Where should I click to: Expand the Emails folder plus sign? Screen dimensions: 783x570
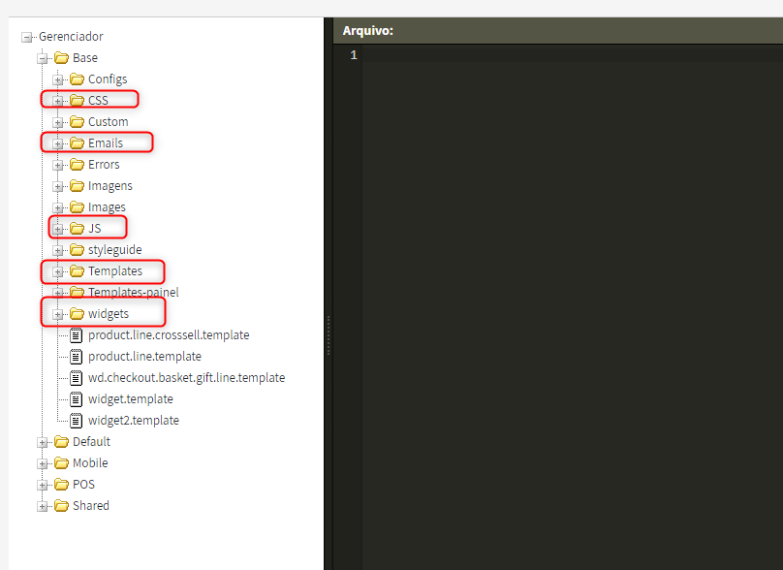click(58, 143)
